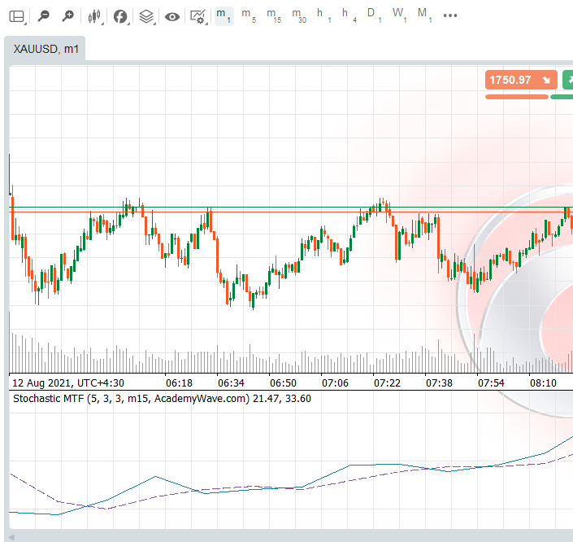Open more timeframes ellipsis menu
573x542 pixels.
[x=450, y=15]
